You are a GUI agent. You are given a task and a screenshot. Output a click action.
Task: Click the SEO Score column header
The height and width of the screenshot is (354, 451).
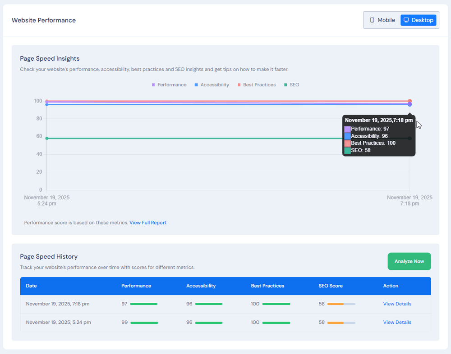[x=331, y=286]
